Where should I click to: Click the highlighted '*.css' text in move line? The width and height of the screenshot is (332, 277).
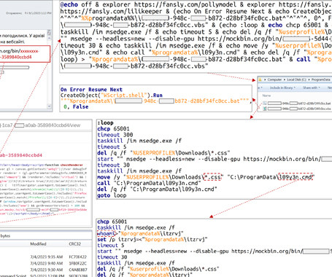[212, 177]
